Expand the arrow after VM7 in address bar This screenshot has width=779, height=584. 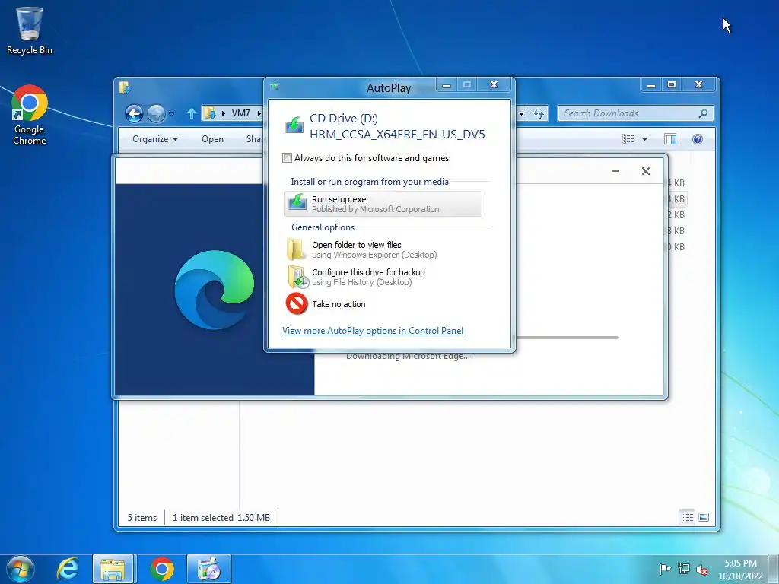259,113
